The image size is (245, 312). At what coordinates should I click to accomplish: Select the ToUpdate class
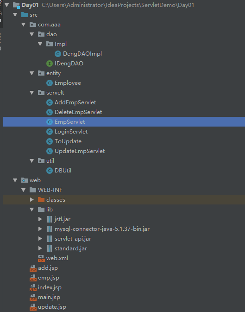[68, 141]
